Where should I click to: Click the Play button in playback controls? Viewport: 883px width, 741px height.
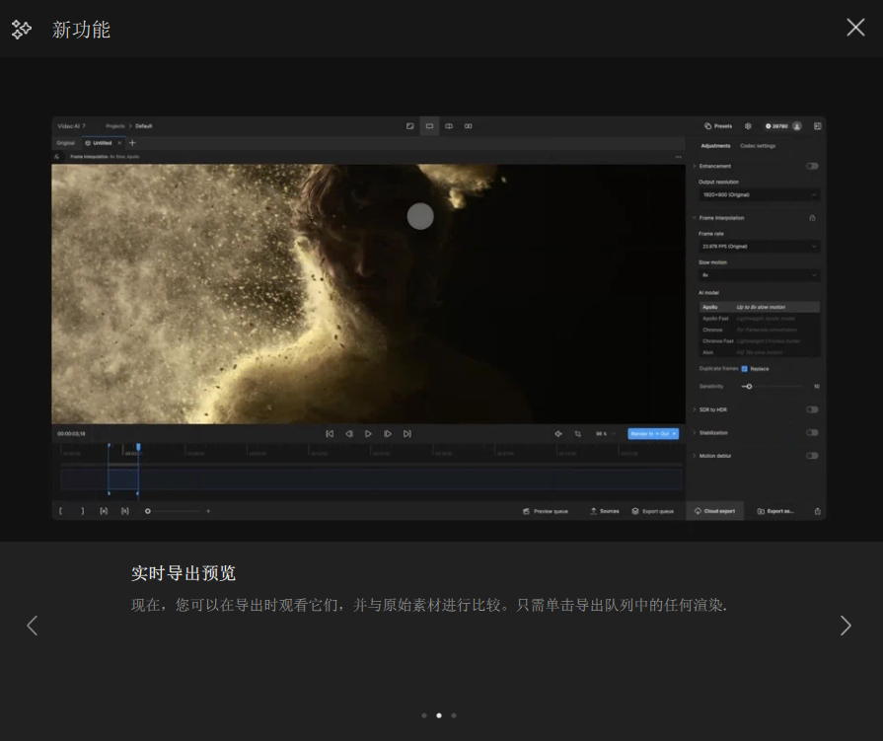pos(367,433)
